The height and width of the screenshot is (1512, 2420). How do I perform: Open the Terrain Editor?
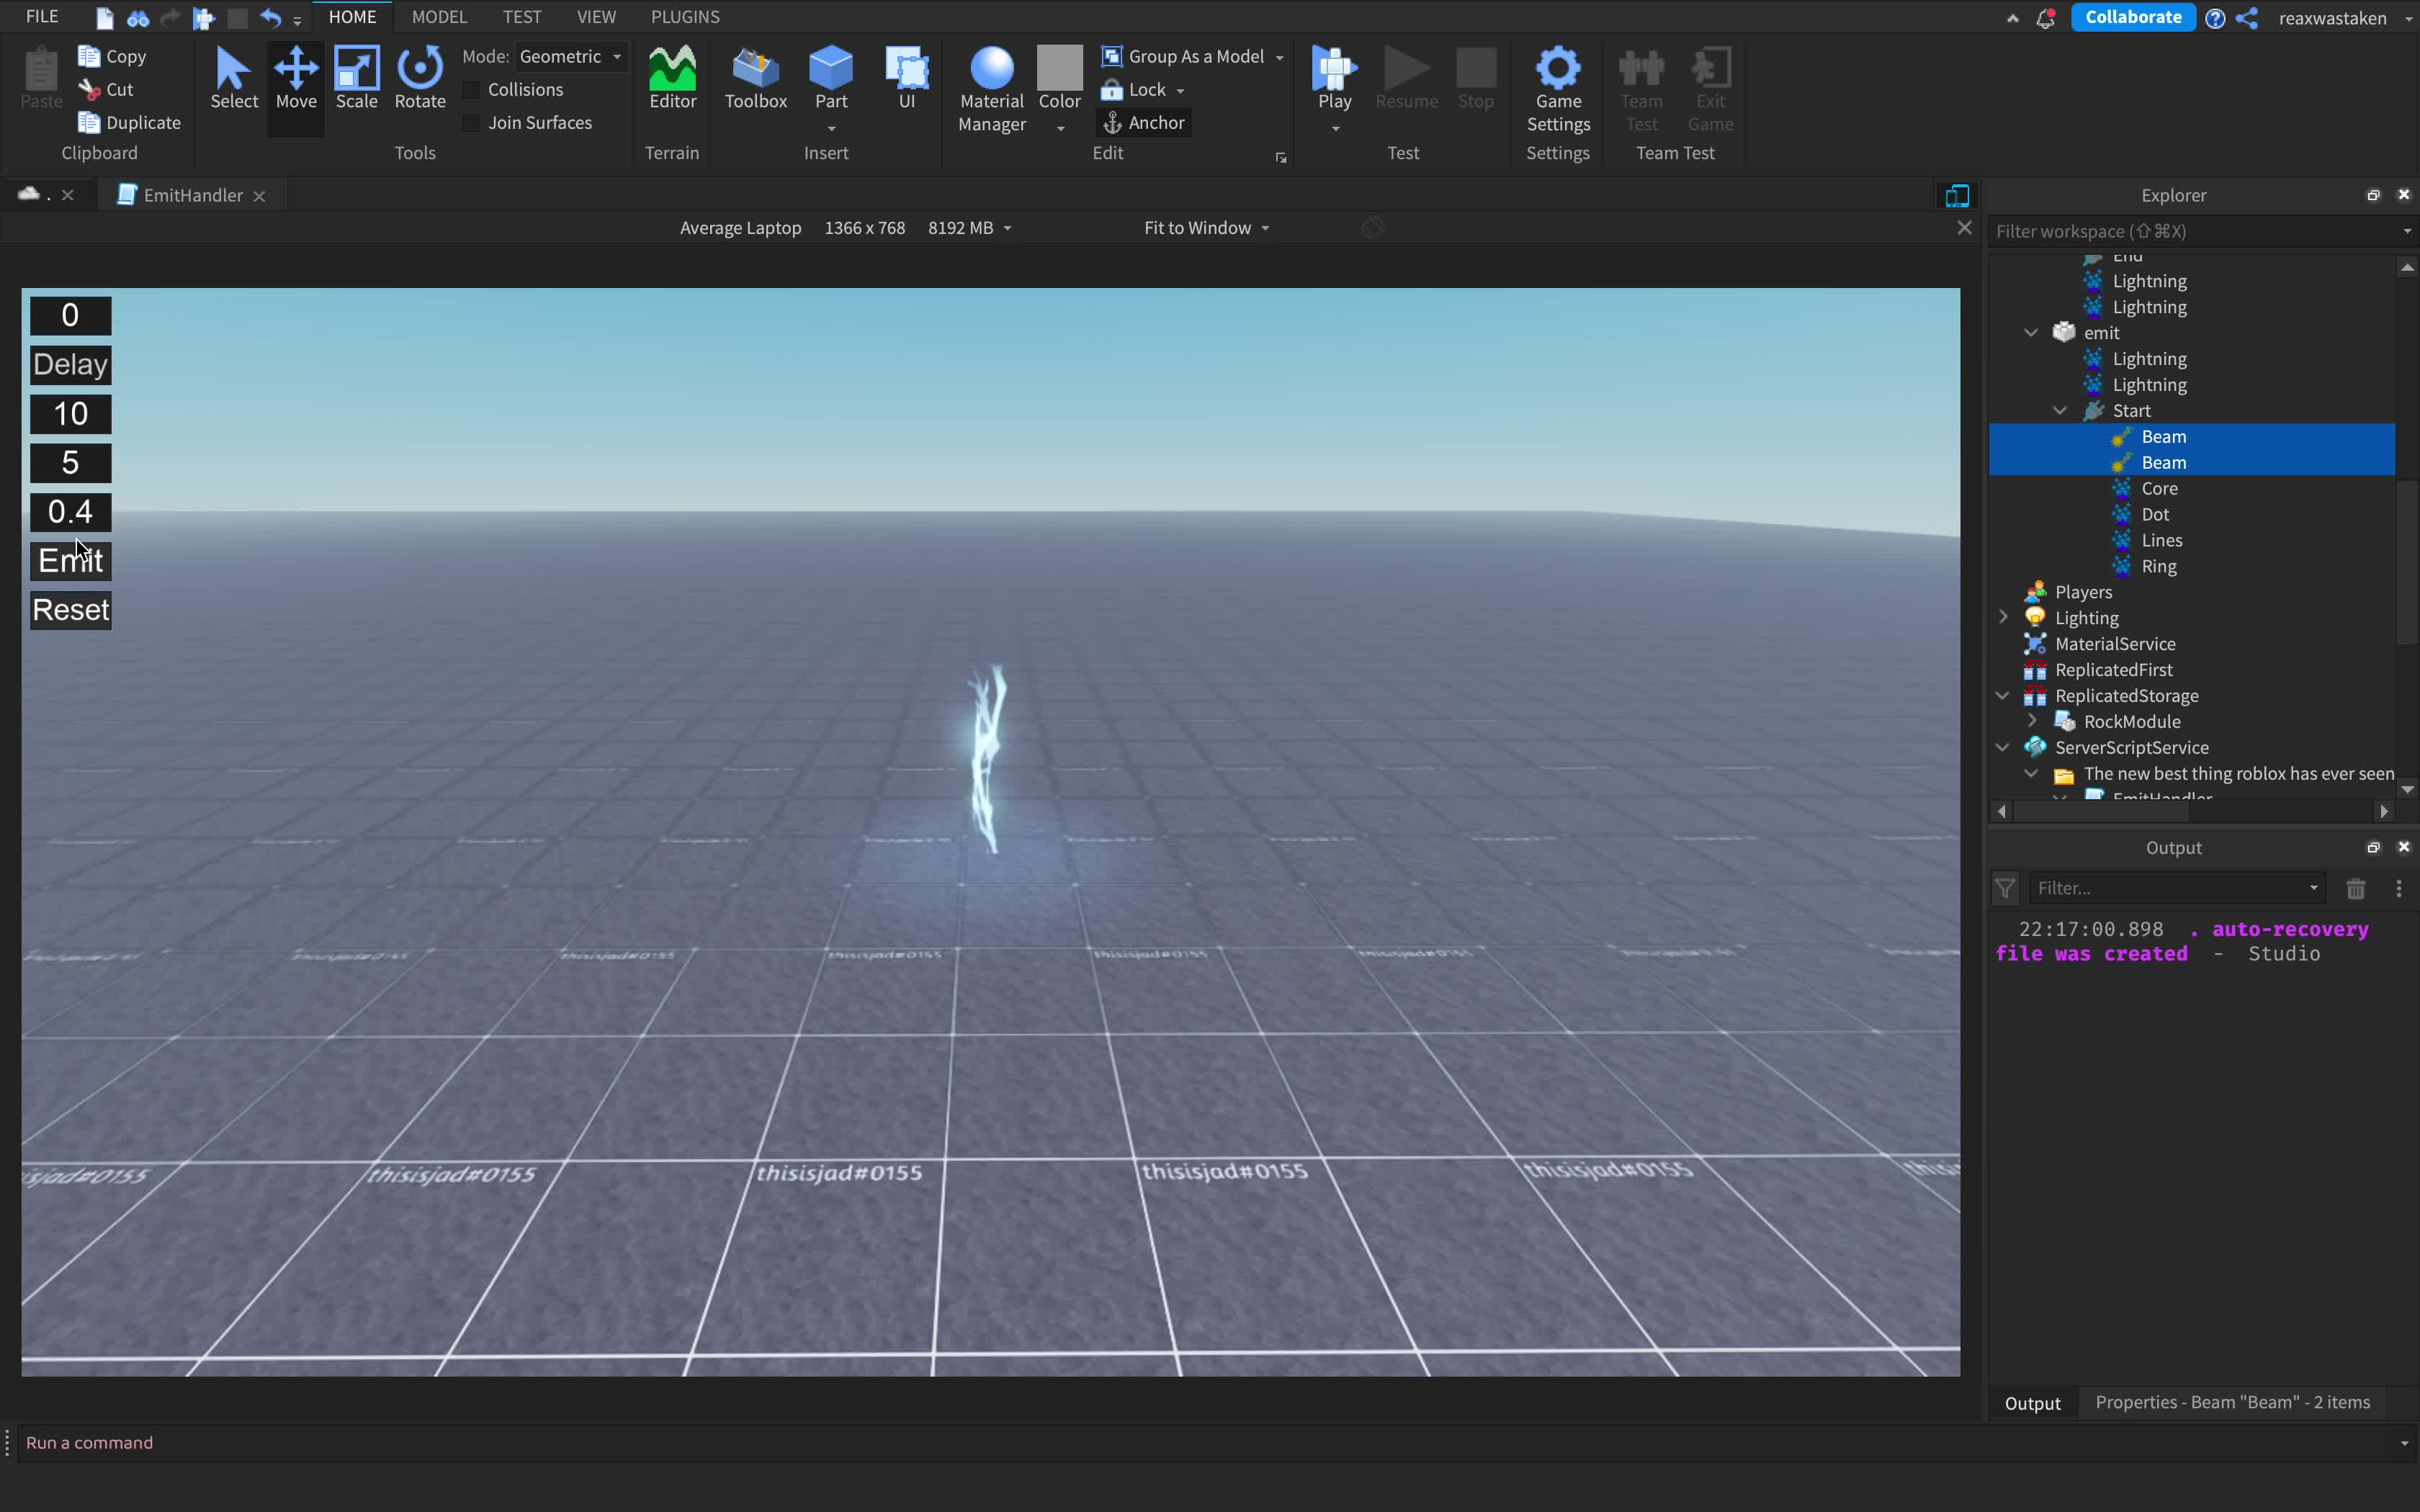coord(671,85)
